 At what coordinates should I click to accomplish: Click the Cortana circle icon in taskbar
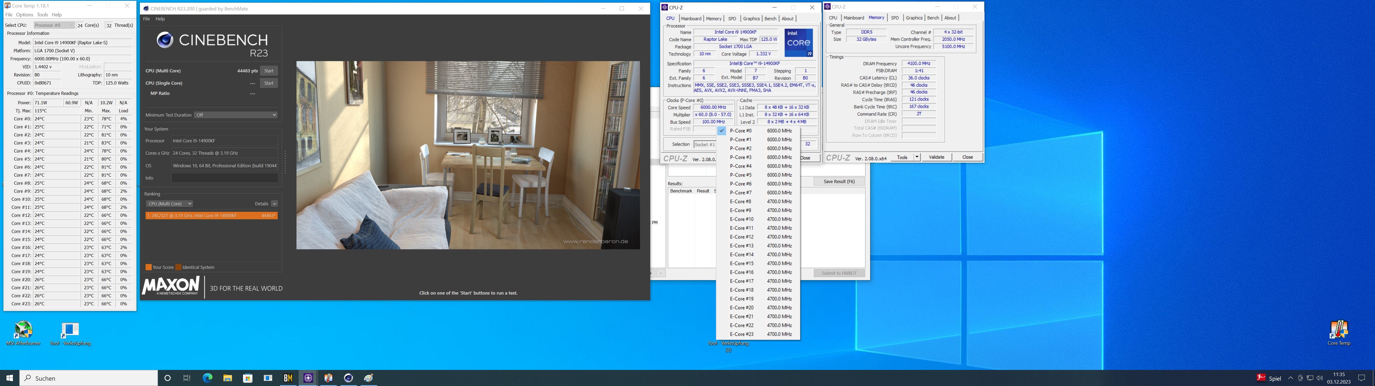click(167, 378)
